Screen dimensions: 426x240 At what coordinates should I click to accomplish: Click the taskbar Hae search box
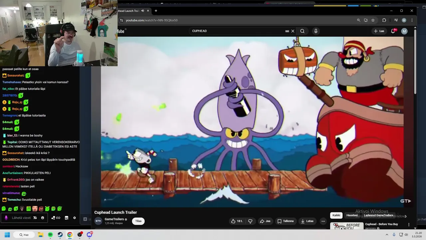pyautogui.click(x=25, y=235)
